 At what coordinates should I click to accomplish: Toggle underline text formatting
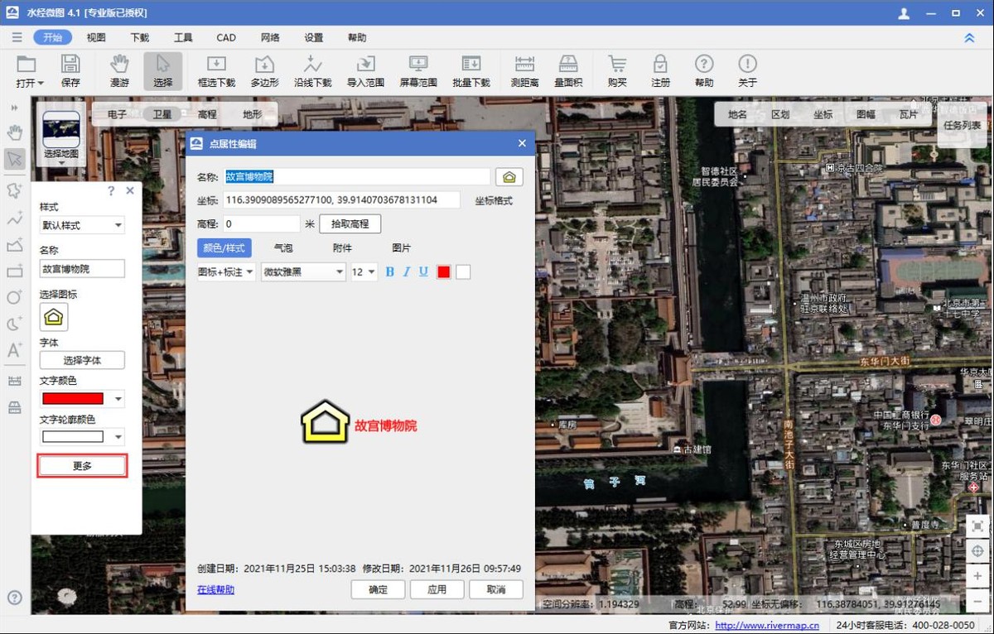click(x=423, y=271)
